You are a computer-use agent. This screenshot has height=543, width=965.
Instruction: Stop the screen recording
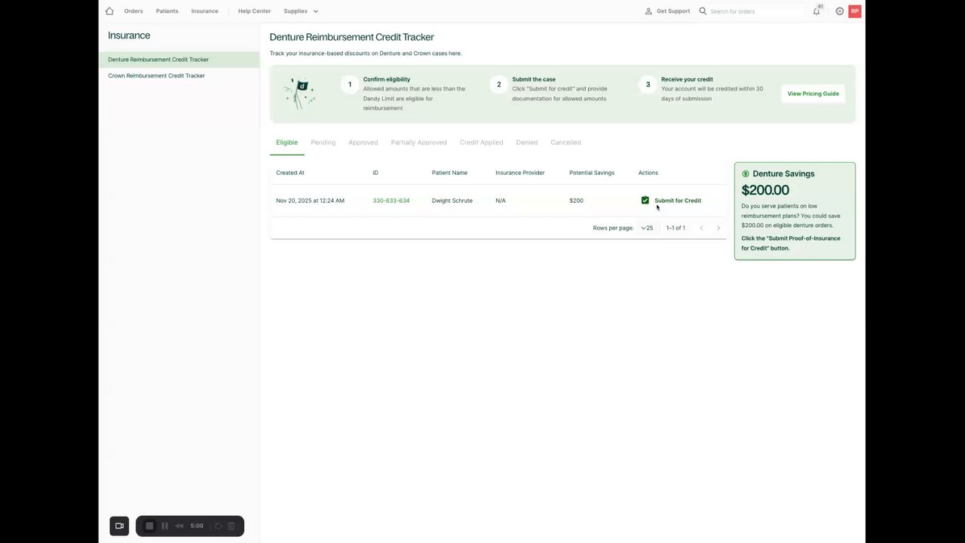pyautogui.click(x=149, y=526)
